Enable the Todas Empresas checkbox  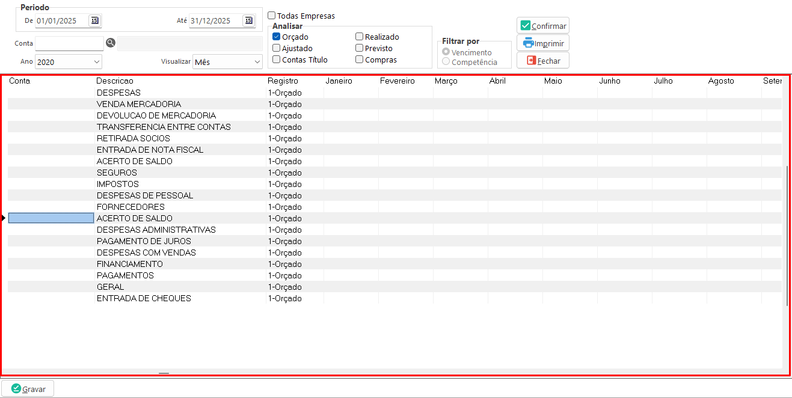(x=272, y=16)
